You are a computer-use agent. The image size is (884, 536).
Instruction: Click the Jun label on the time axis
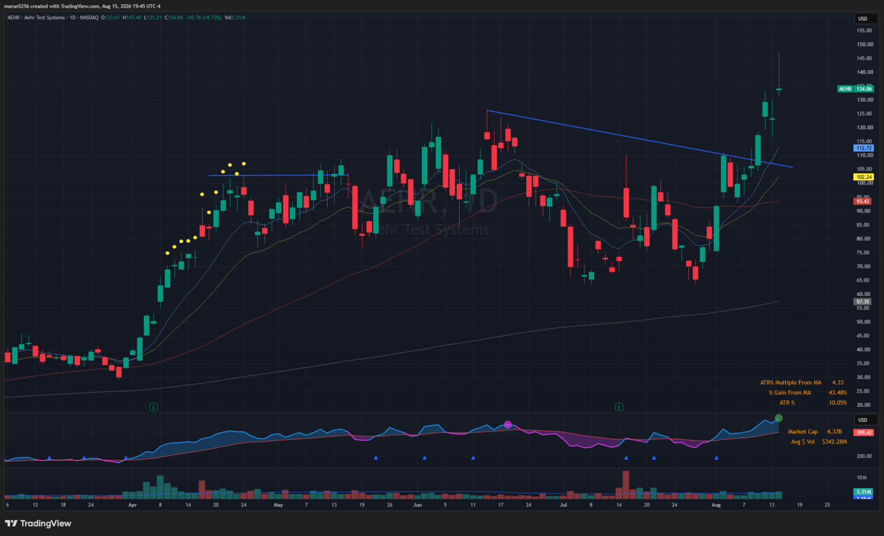418,505
